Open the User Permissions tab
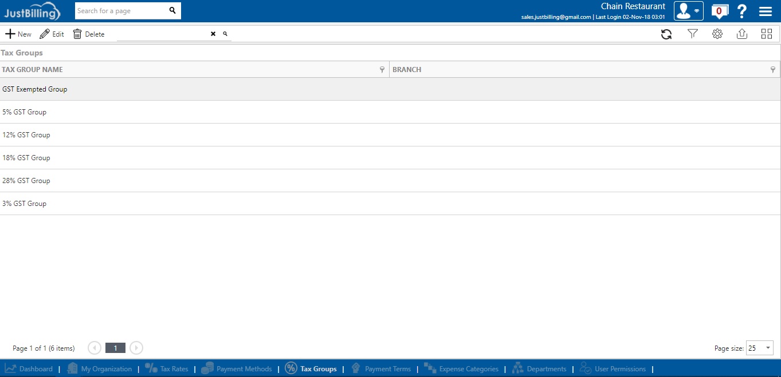This screenshot has width=781, height=377. (613, 369)
